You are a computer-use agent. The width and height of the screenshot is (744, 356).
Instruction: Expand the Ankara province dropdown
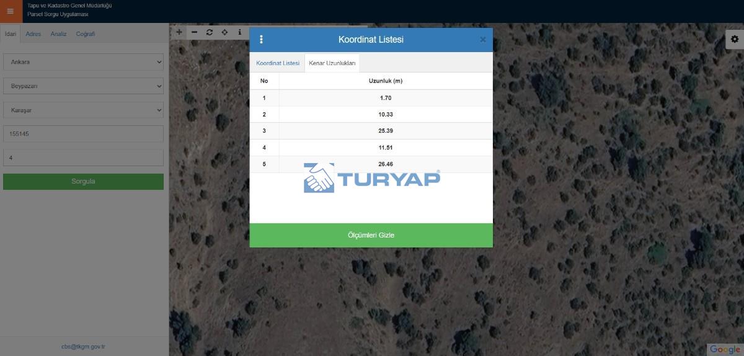click(x=83, y=62)
